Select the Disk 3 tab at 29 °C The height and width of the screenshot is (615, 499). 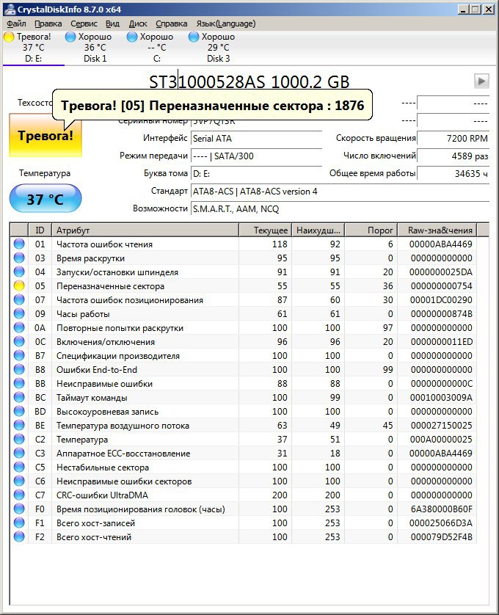coord(218,48)
